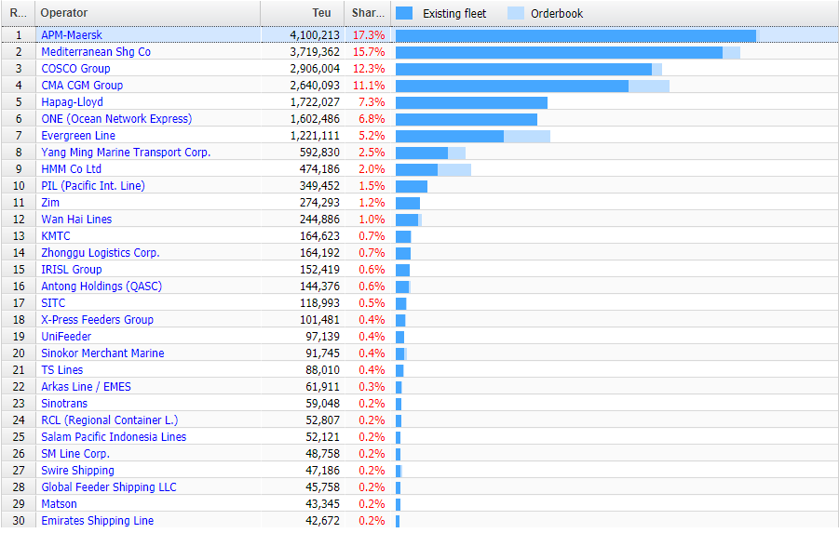Open the Salam Pacific Indonesia Lines link
Viewport: 839px width, 533px height.
[114, 437]
